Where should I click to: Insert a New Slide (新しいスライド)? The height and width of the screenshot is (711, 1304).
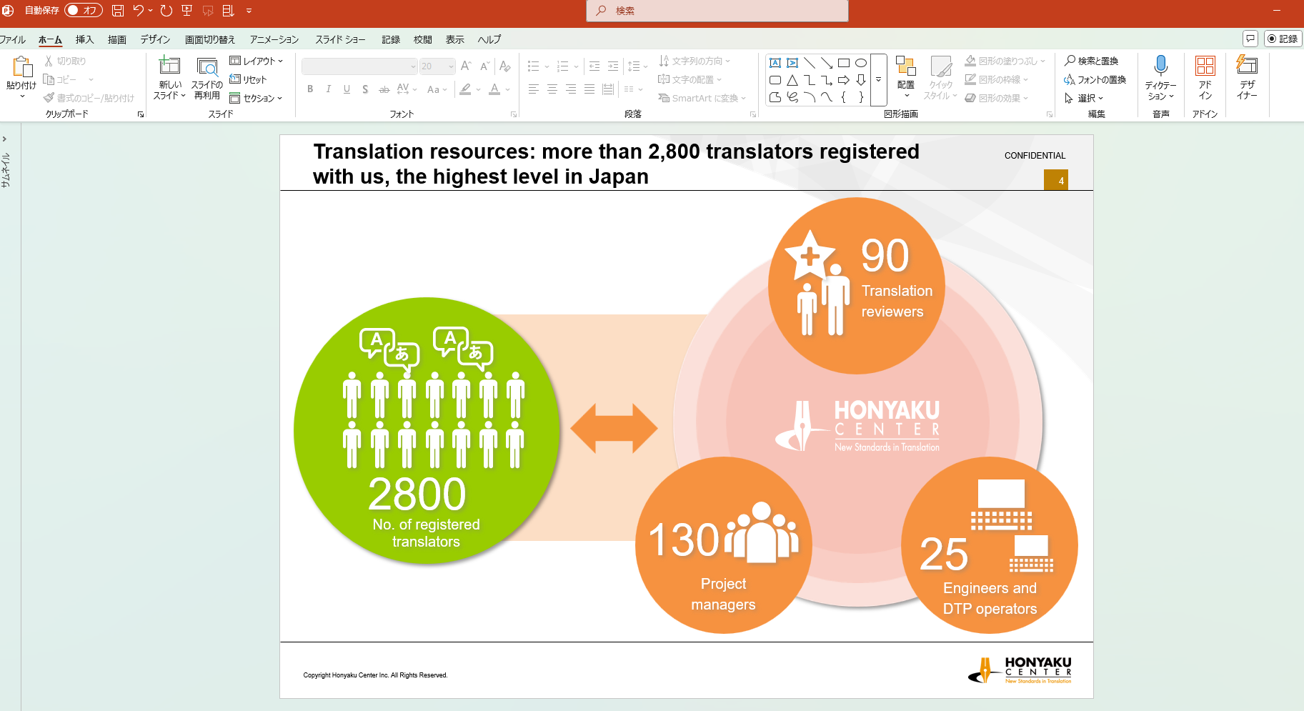pos(169,78)
